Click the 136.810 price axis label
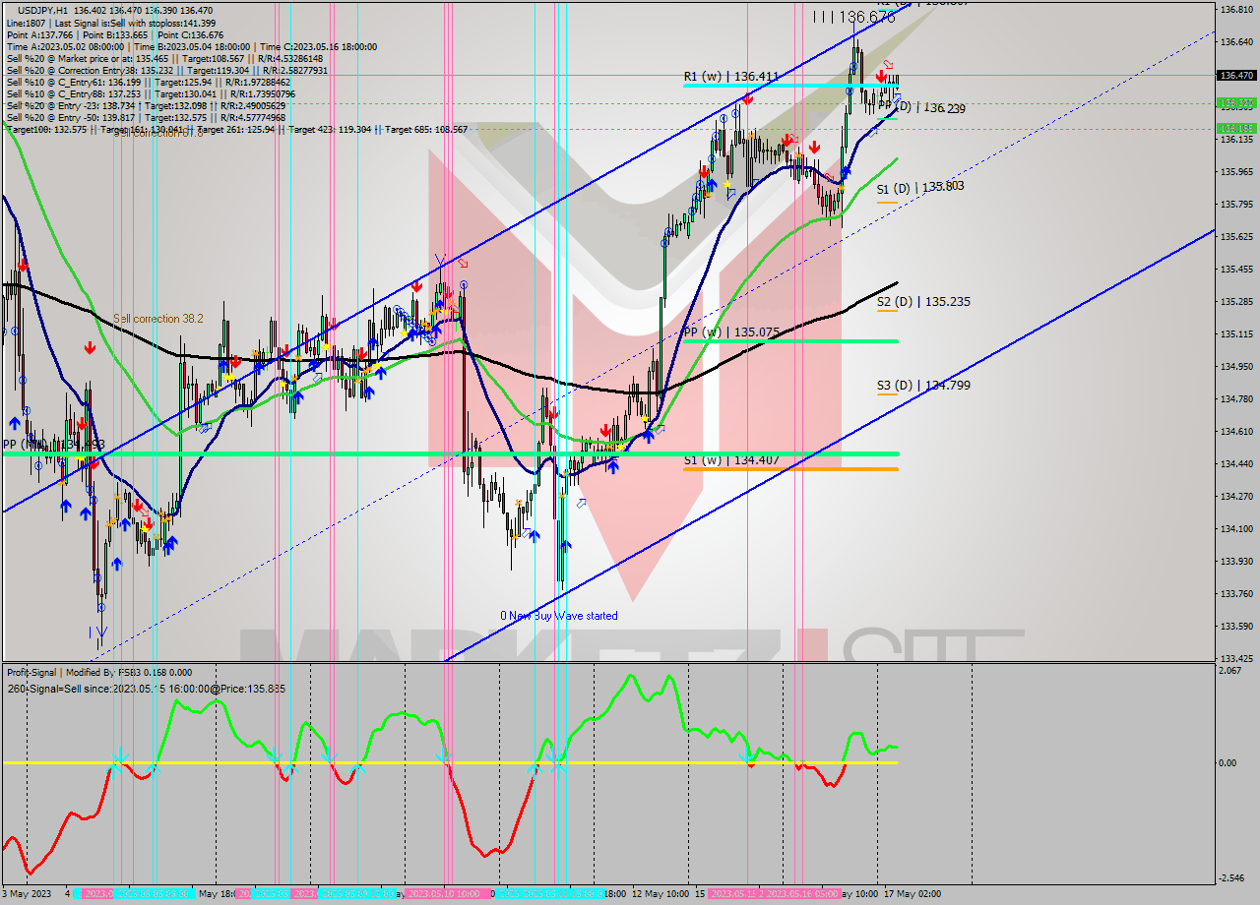The width and height of the screenshot is (1260, 905). tap(1236, 10)
